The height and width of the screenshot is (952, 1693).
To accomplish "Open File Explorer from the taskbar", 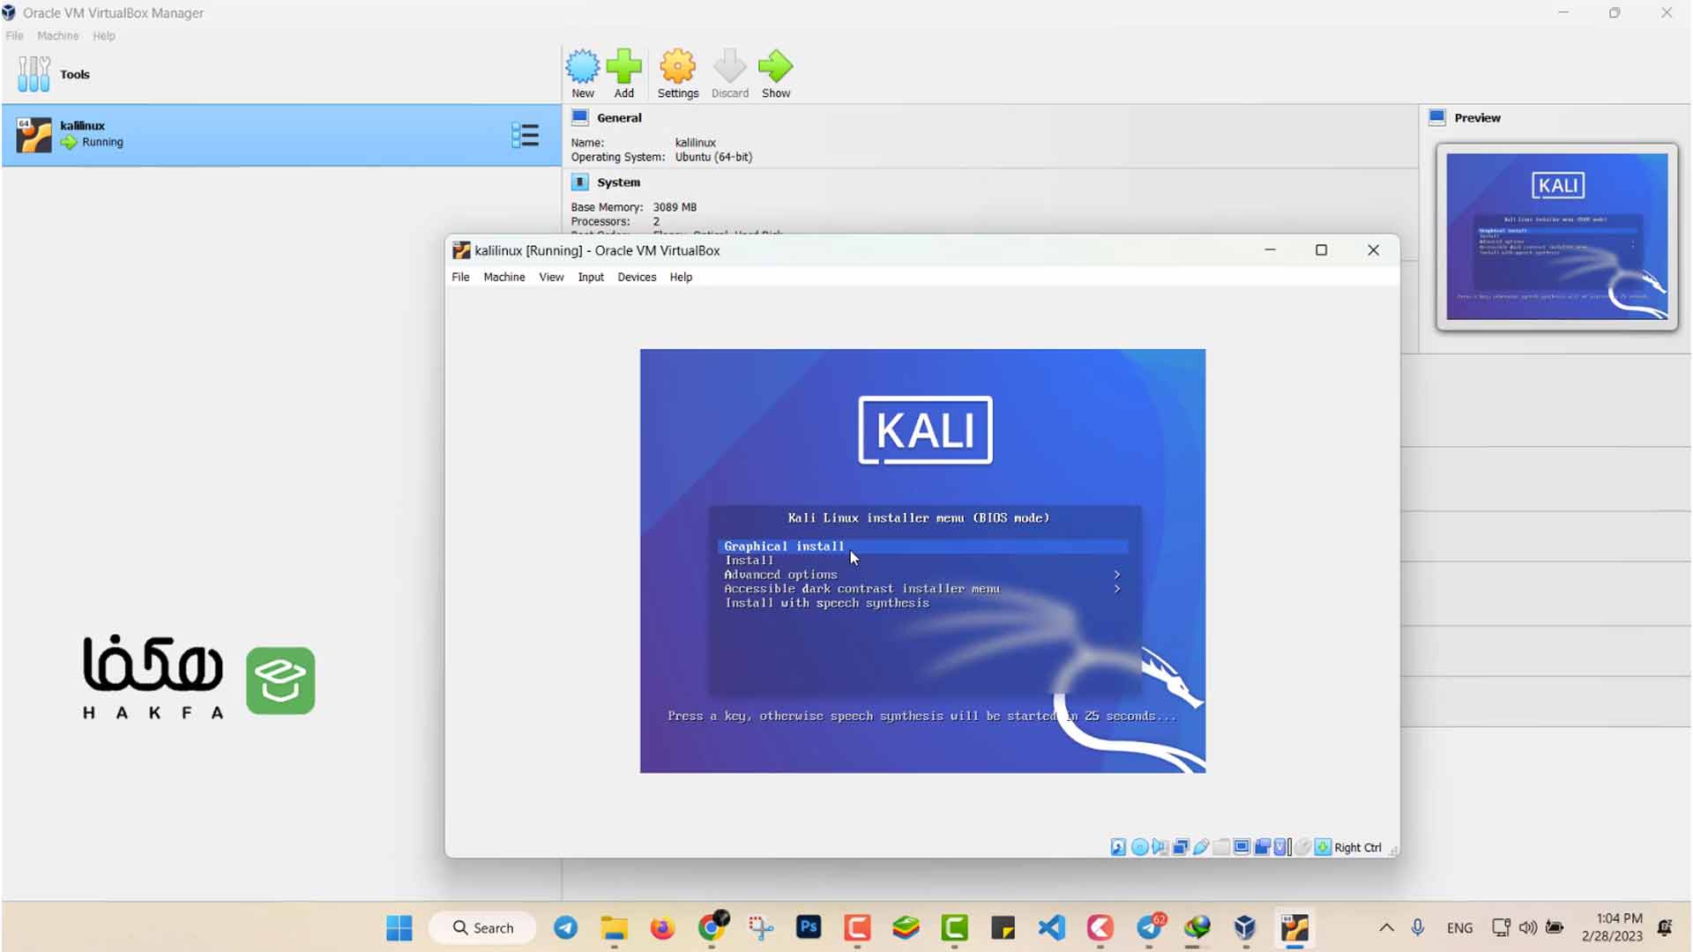I will click(x=614, y=927).
